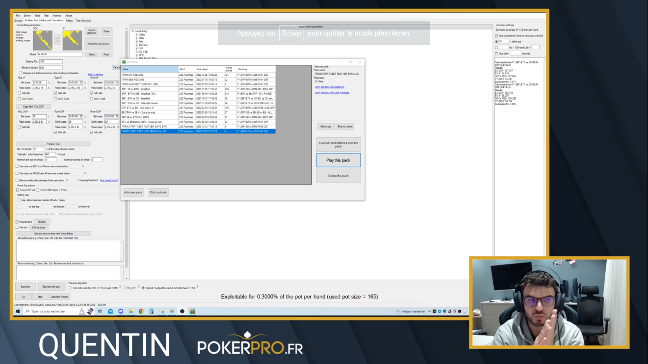Click the left panel vertical scrollbar

126,142
